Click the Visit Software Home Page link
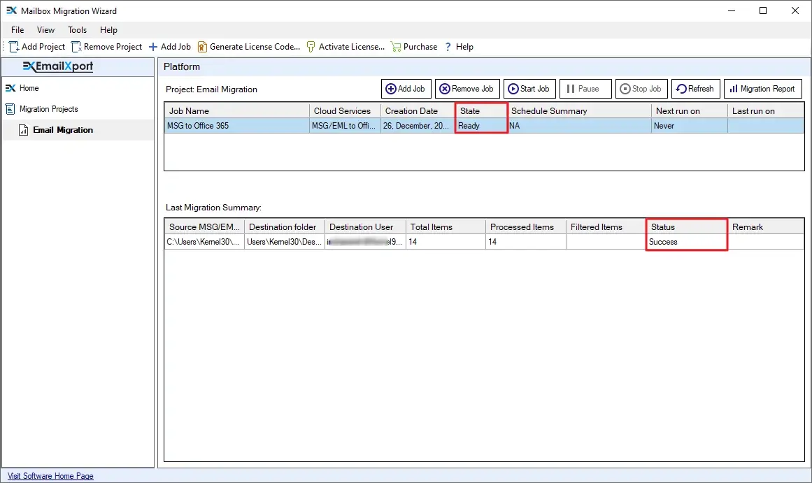This screenshot has width=812, height=483. point(50,476)
